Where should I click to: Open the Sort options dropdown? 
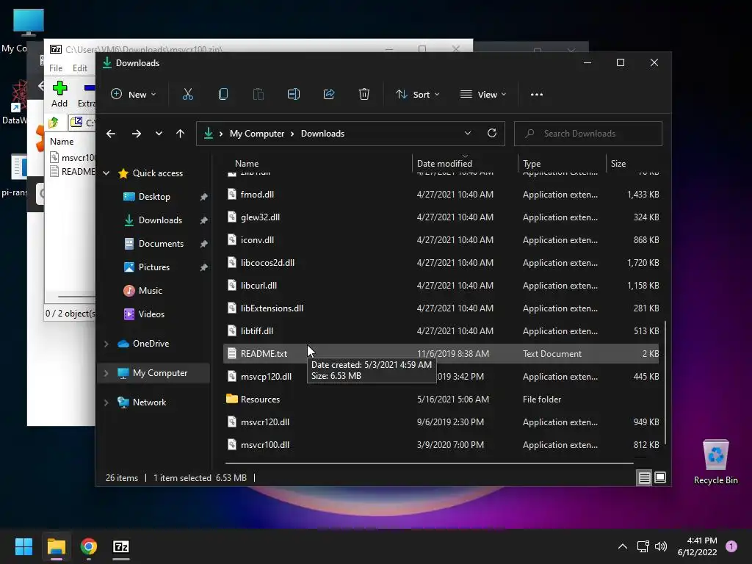[417, 95]
